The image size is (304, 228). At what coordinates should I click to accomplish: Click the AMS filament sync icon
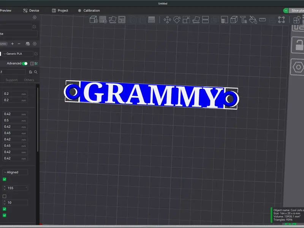click(28, 44)
